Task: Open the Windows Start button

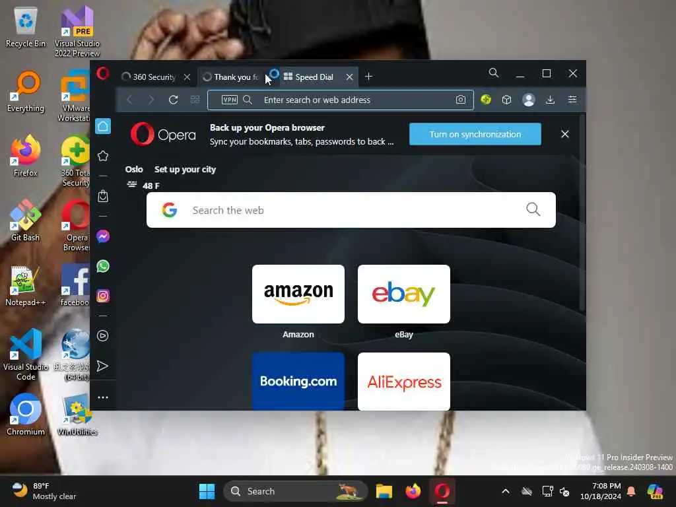Action: pos(207,491)
